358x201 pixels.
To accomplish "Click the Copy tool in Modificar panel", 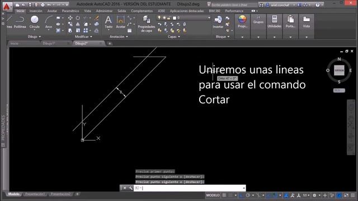I will pyautogui.click(x=70, y=24).
